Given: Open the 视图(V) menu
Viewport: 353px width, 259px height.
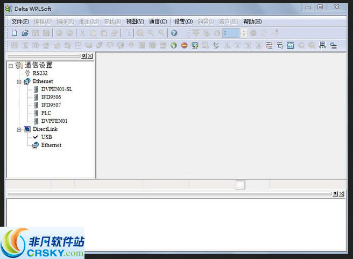Looking at the screenshot, I should tap(135, 22).
